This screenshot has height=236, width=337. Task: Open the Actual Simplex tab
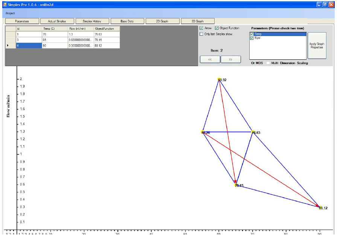(x=57, y=21)
